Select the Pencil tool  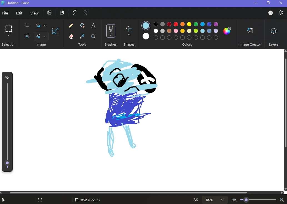[x=71, y=25]
